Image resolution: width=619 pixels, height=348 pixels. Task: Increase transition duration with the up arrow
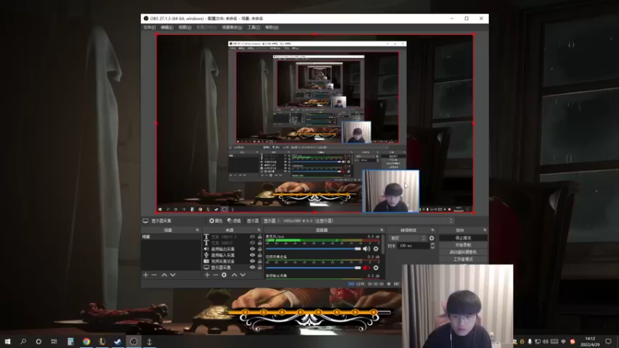433,244
